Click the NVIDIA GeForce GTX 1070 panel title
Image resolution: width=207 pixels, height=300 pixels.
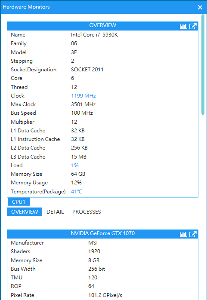pyautogui.click(x=102, y=233)
